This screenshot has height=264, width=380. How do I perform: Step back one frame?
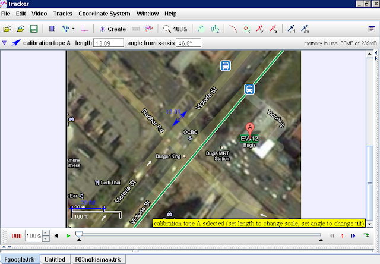click(332, 235)
